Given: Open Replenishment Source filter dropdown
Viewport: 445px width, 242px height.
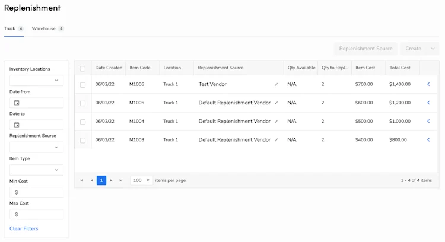Looking at the screenshot, I should (36, 147).
